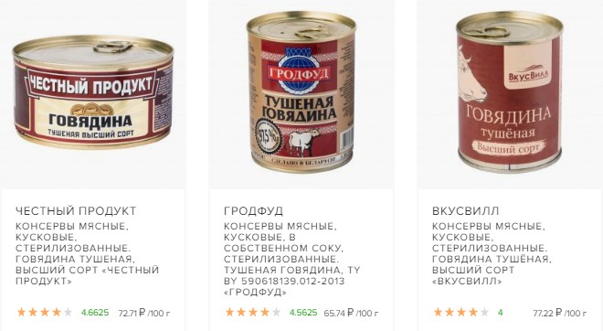Open the Гродфуд can image
Image resolution: width=603 pixels, height=331 pixels.
click(301, 92)
